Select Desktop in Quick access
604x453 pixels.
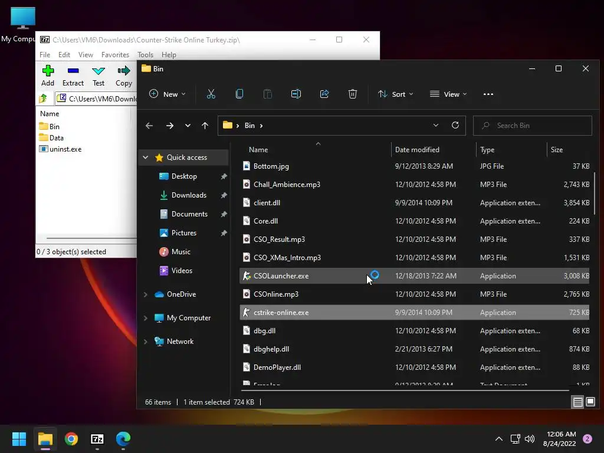click(x=184, y=176)
